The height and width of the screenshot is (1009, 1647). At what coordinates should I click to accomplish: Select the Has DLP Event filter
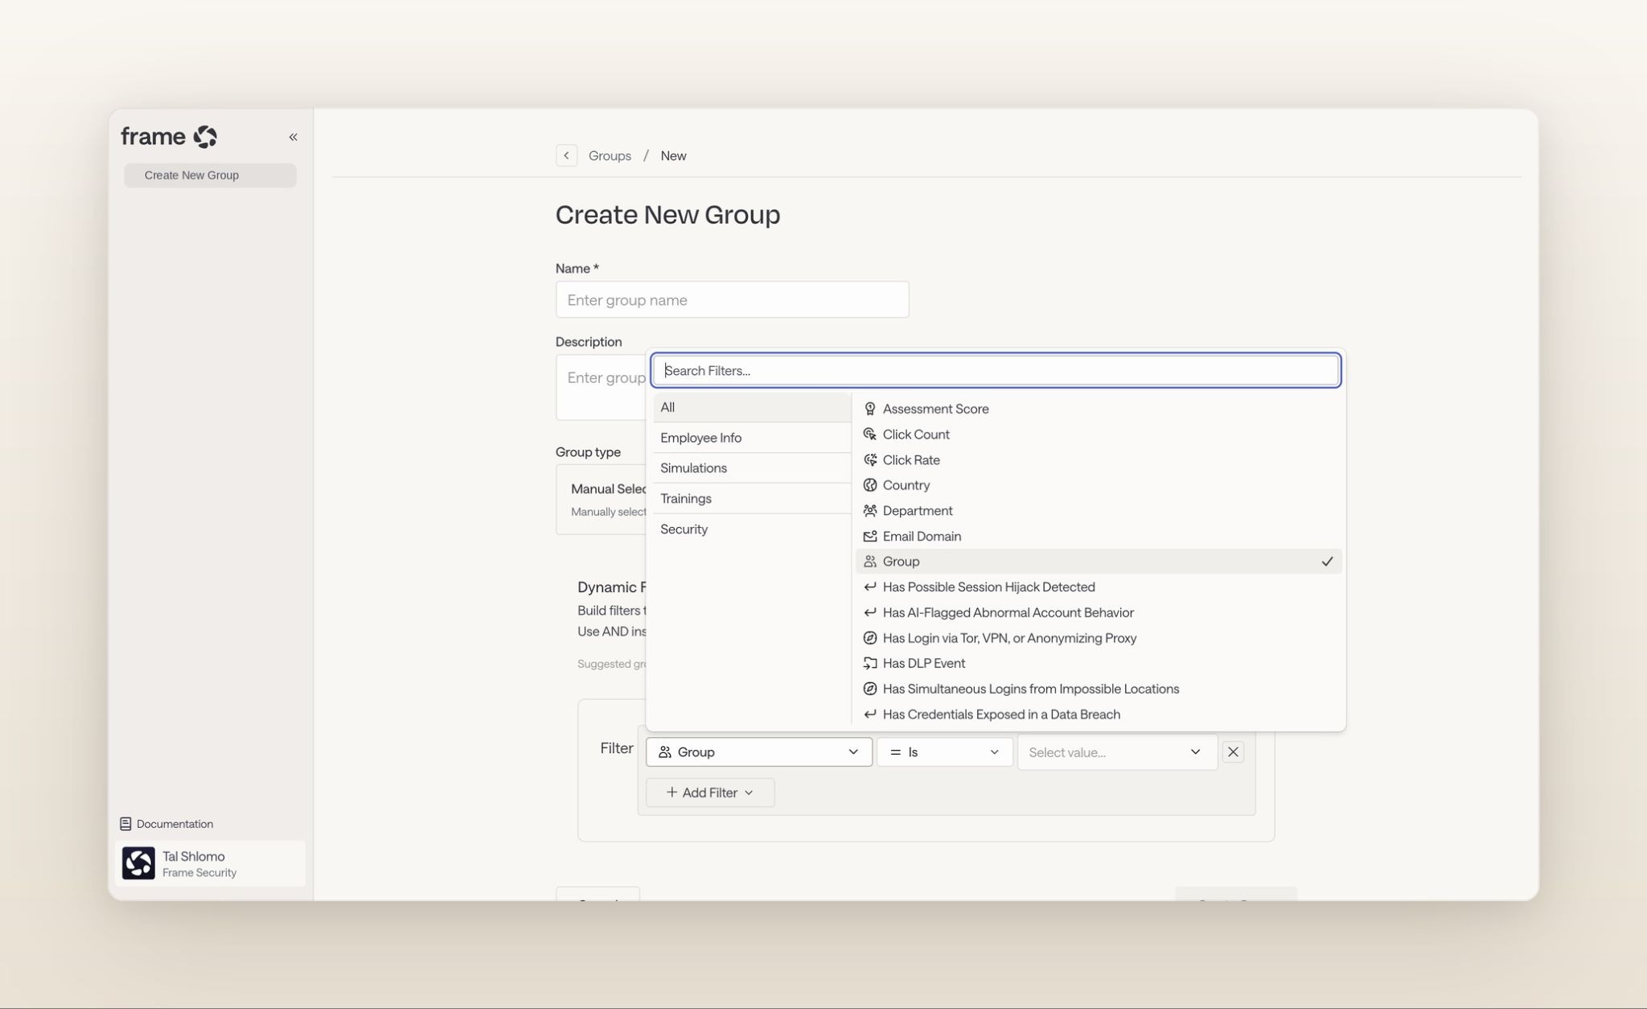[x=1099, y=663]
